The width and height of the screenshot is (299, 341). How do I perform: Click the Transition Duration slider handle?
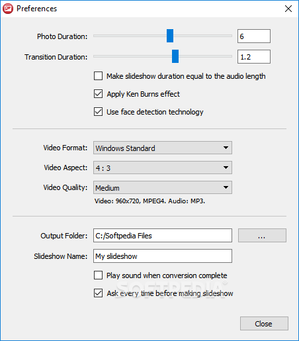(175, 56)
